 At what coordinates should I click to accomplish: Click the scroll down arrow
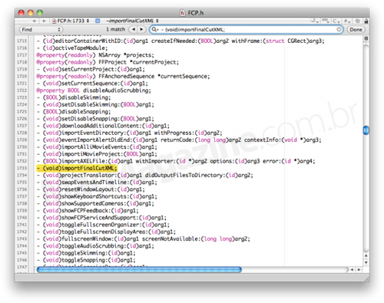click(366, 262)
